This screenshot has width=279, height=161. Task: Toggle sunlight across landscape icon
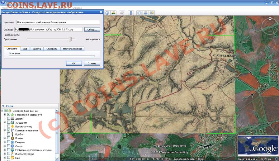113,13
